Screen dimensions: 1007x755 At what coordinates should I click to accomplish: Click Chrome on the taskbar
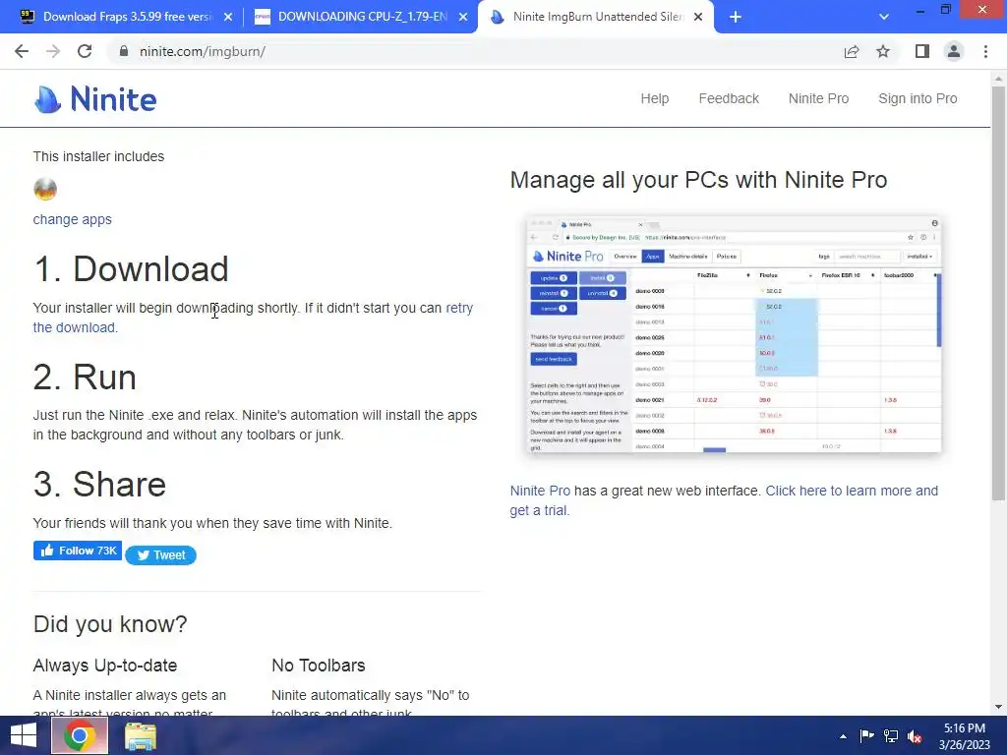pyautogui.click(x=80, y=735)
